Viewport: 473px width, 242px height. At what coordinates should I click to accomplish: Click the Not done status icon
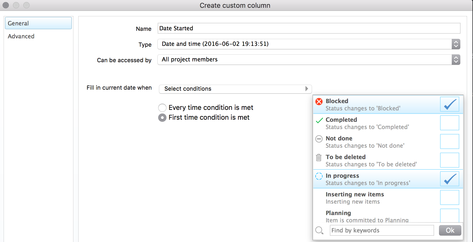(319, 139)
